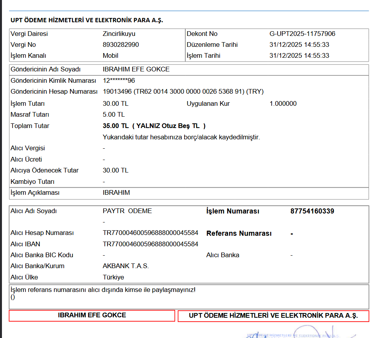Click recipient bank 'AKBANK T.A.S.'
Screen dimensions: 387x338
coord(125,266)
